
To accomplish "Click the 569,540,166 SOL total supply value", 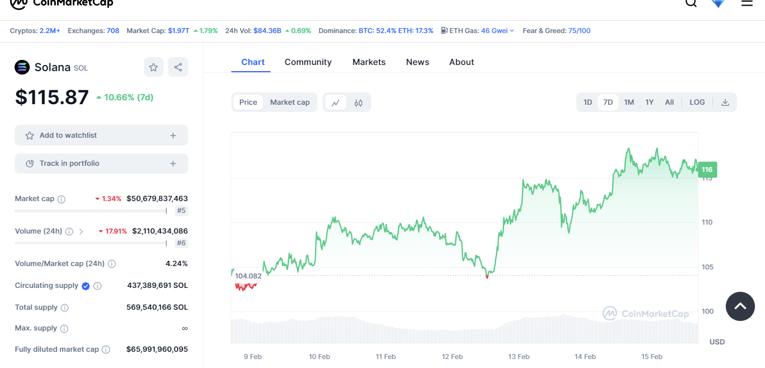I will tap(157, 308).
